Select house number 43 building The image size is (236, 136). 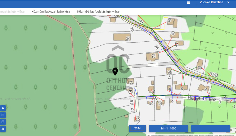pyautogui.click(x=174, y=35)
